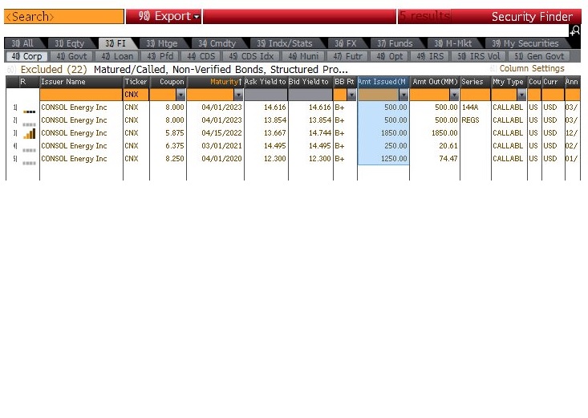Open Column Settings

tap(527, 69)
